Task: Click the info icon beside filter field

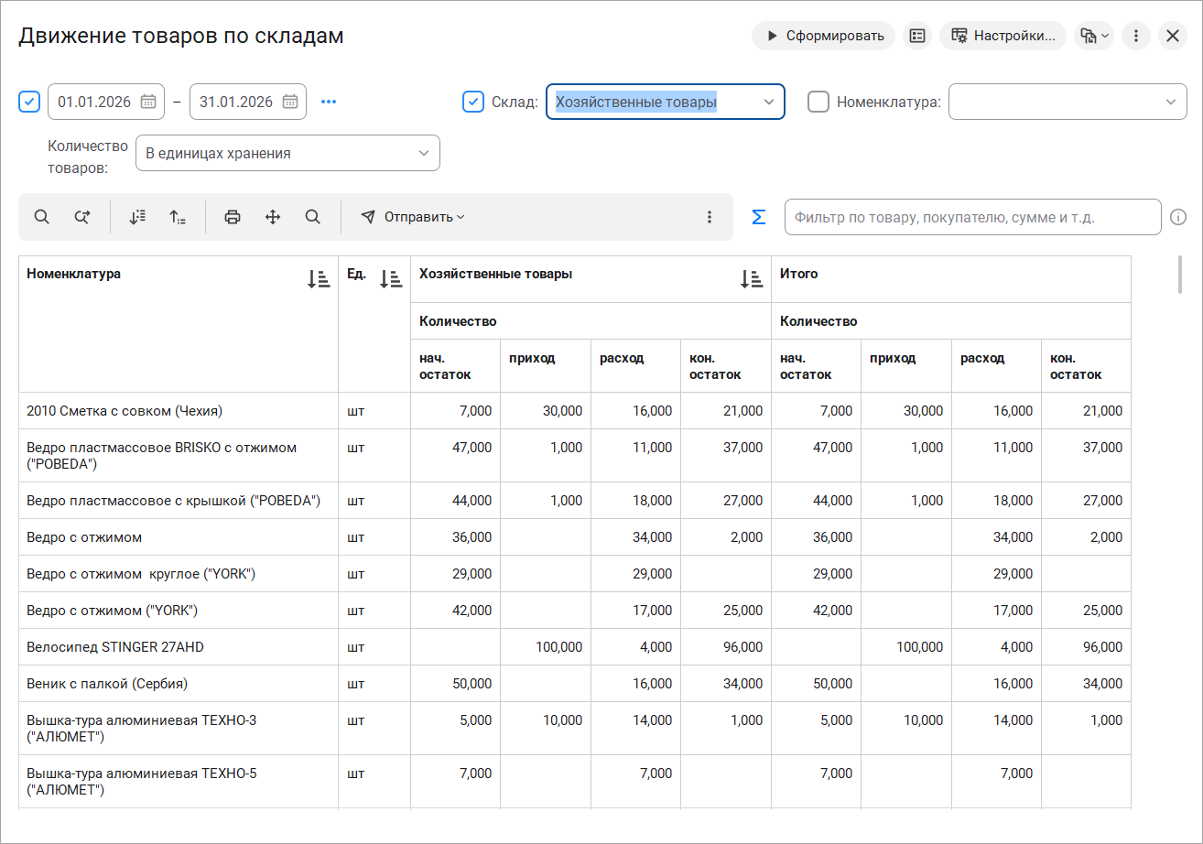Action: click(x=1178, y=217)
